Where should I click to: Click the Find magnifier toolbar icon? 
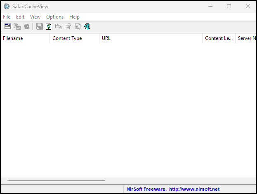[x=78, y=26]
